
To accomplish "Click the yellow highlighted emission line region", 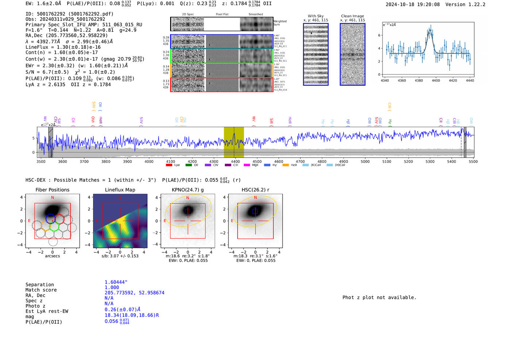I will tap(234, 142).
